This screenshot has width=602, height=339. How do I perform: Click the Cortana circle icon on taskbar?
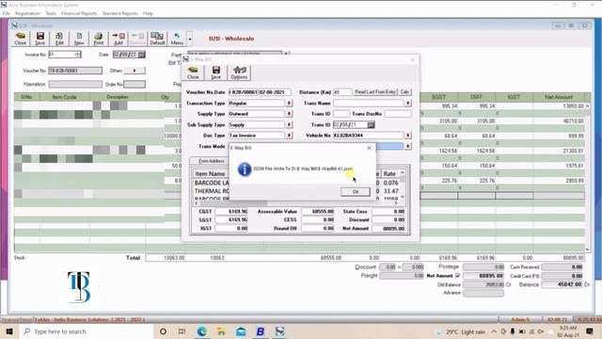163,331
